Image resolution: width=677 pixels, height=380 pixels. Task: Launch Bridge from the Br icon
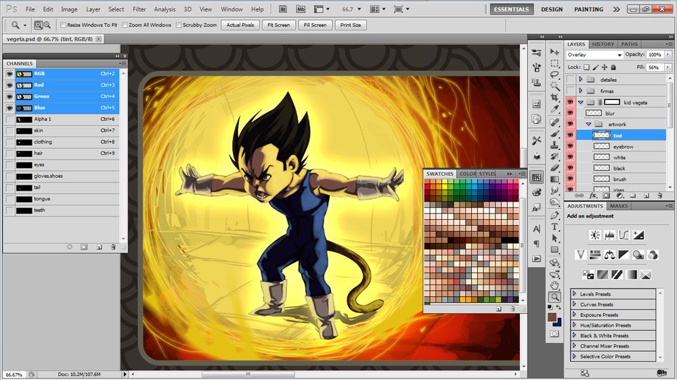coord(283,9)
